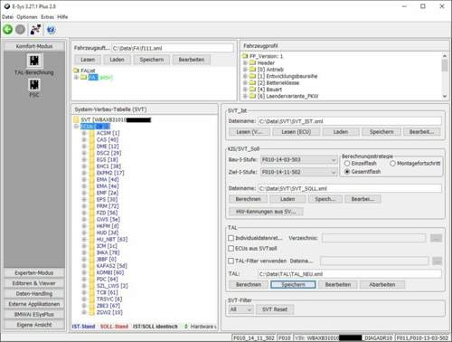452x342 pixels.
Task: Click the E-Sys application icon in title bar
Action: 7,6
